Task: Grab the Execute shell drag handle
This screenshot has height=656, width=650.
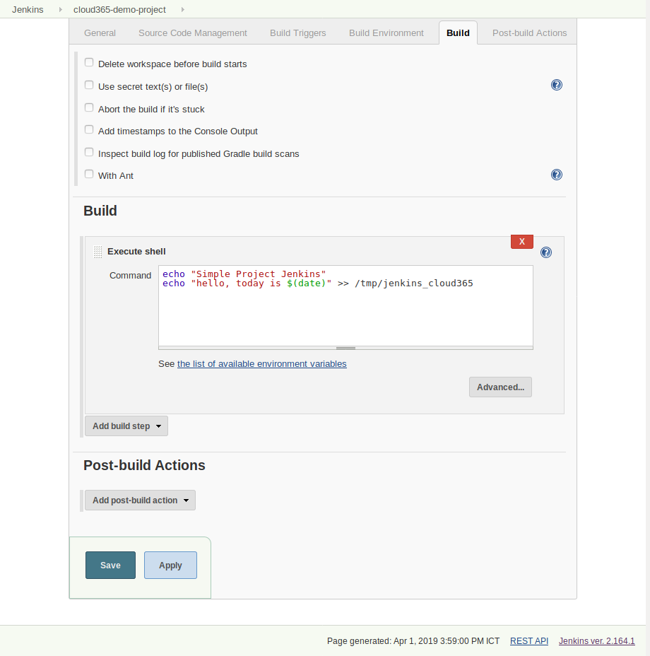Action: click(98, 252)
